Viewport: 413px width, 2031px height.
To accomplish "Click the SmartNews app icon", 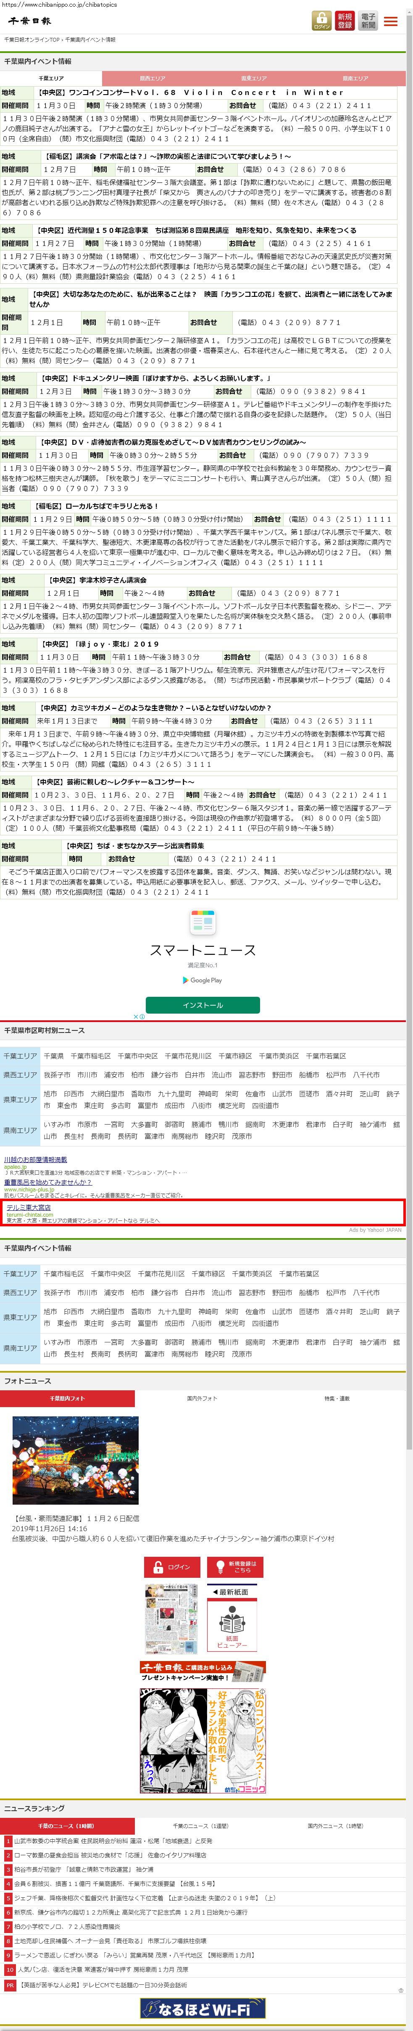I will (203, 922).
